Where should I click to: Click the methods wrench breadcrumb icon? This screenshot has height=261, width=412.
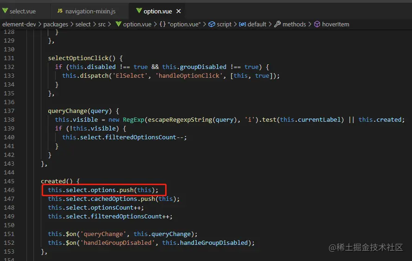pos(277,24)
